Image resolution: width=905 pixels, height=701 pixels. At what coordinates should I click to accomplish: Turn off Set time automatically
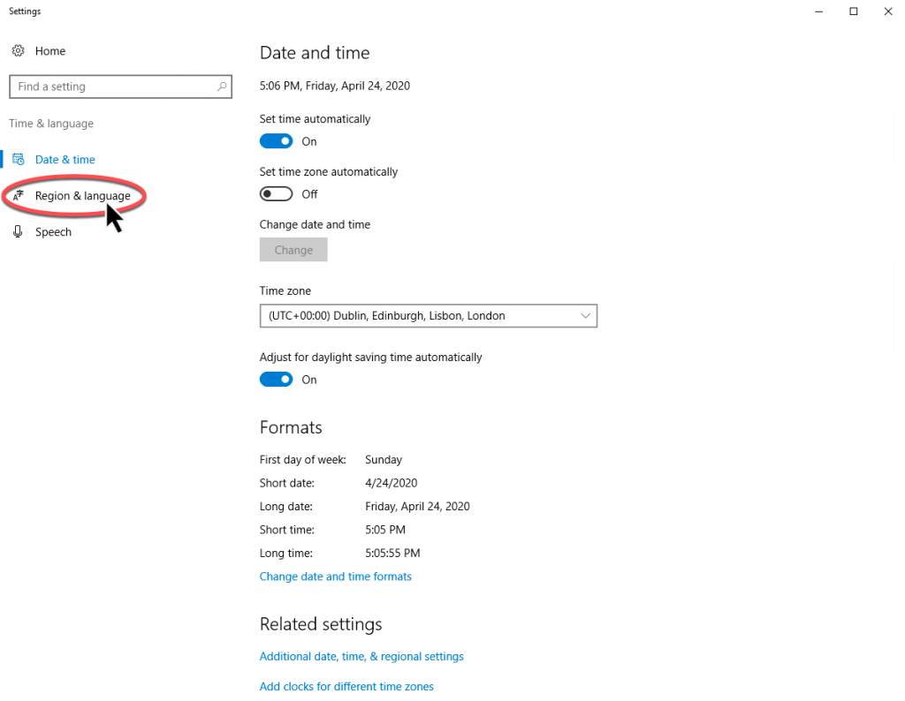point(276,141)
